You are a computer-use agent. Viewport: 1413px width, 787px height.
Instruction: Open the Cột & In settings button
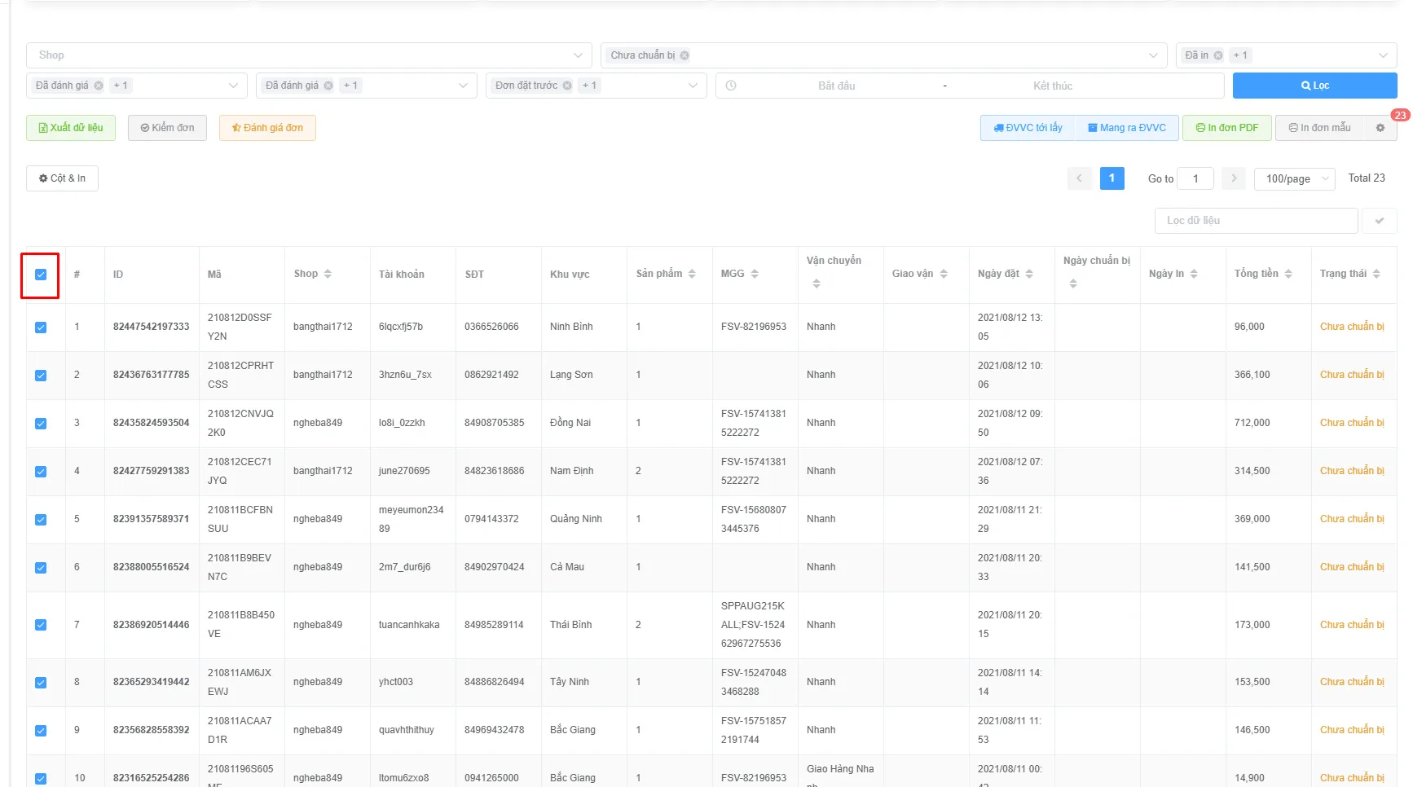[62, 178]
